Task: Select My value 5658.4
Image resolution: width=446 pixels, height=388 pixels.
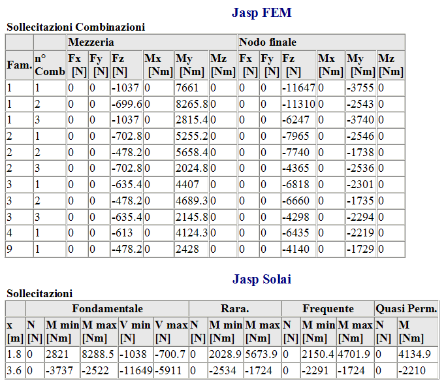Action: (x=192, y=152)
